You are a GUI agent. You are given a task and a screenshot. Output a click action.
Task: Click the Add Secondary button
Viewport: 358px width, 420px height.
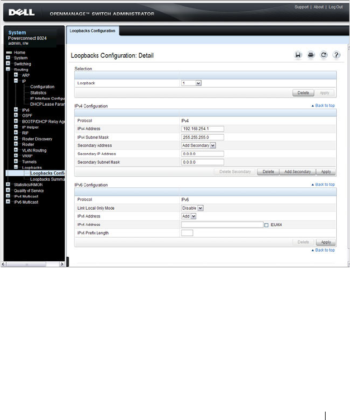[298, 172]
